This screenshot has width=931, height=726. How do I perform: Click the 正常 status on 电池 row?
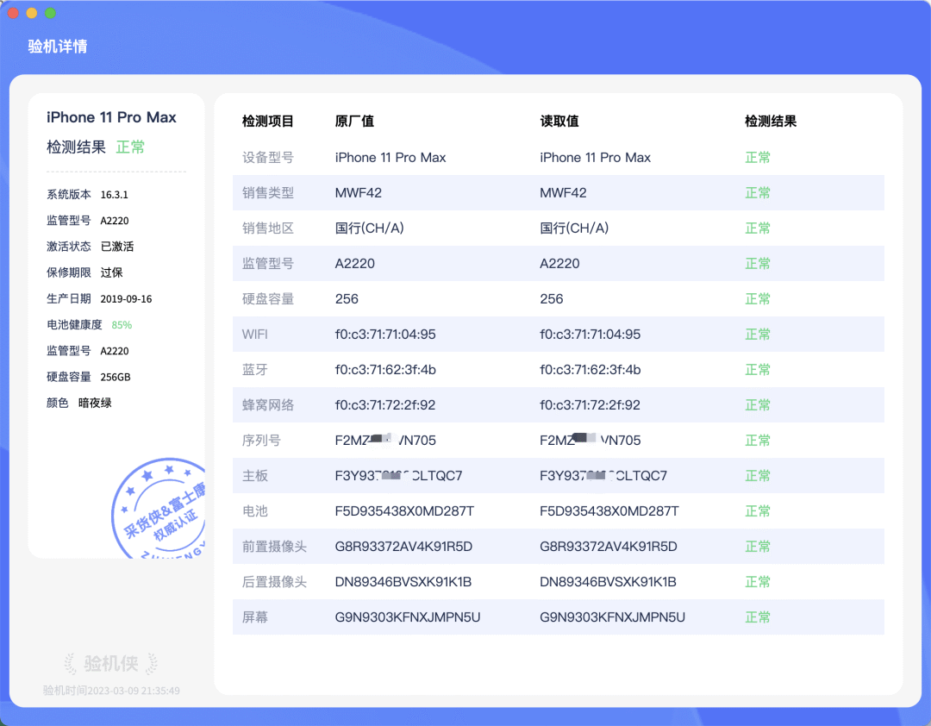[x=757, y=510]
